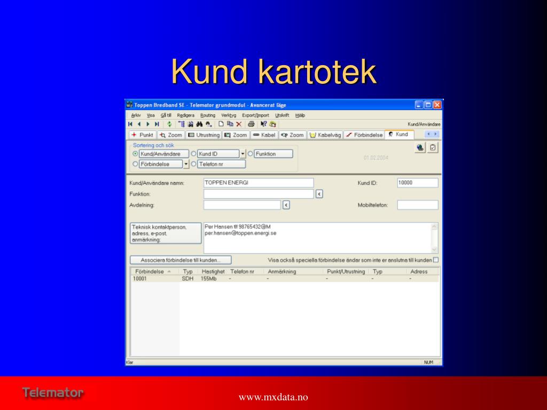The image size is (547, 410).
Task: Click the clipboard checklist icon
Action: point(433,147)
